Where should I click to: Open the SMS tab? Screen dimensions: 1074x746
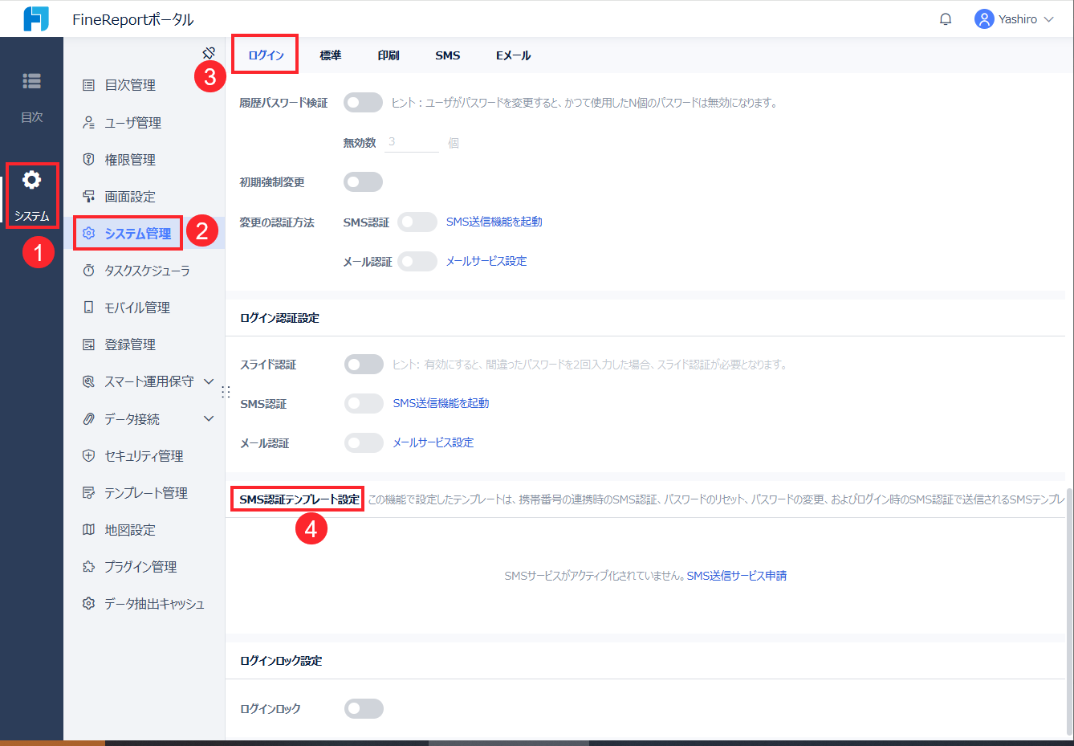[448, 55]
